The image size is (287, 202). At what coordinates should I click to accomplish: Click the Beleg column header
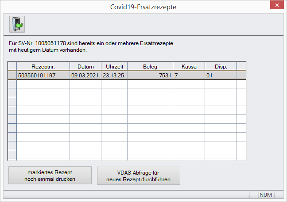[x=150, y=66]
